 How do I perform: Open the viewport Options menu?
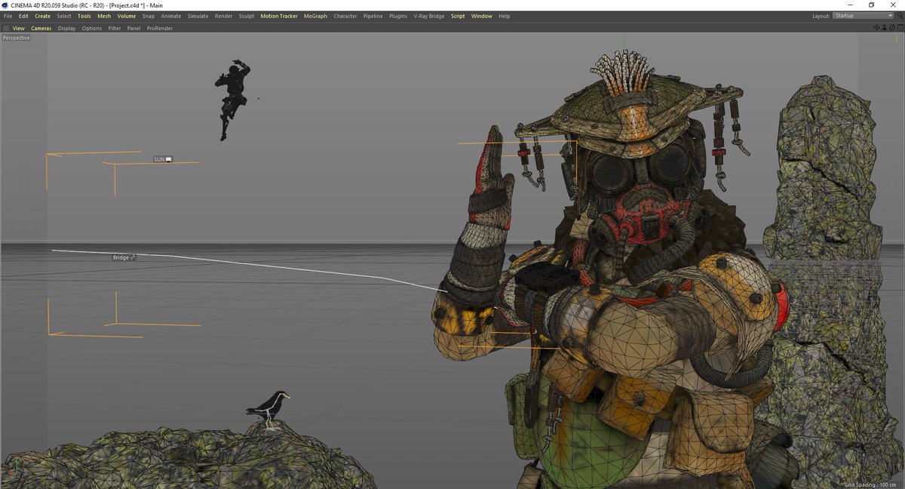pos(92,28)
